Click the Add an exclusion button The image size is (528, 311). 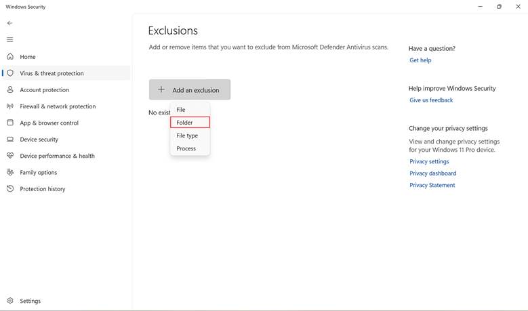[190, 89]
